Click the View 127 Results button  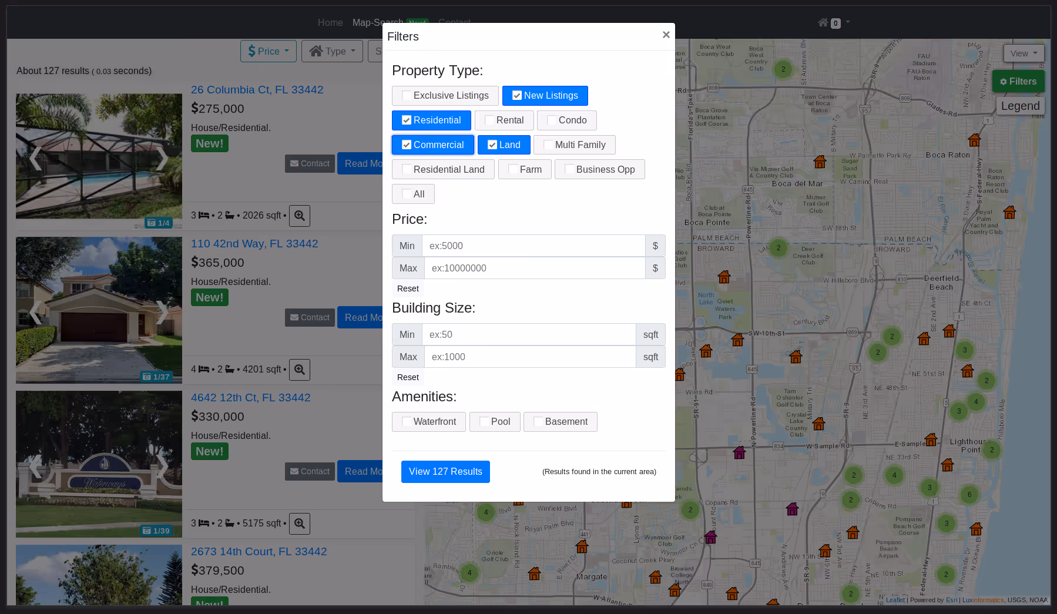click(x=445, y=472)
